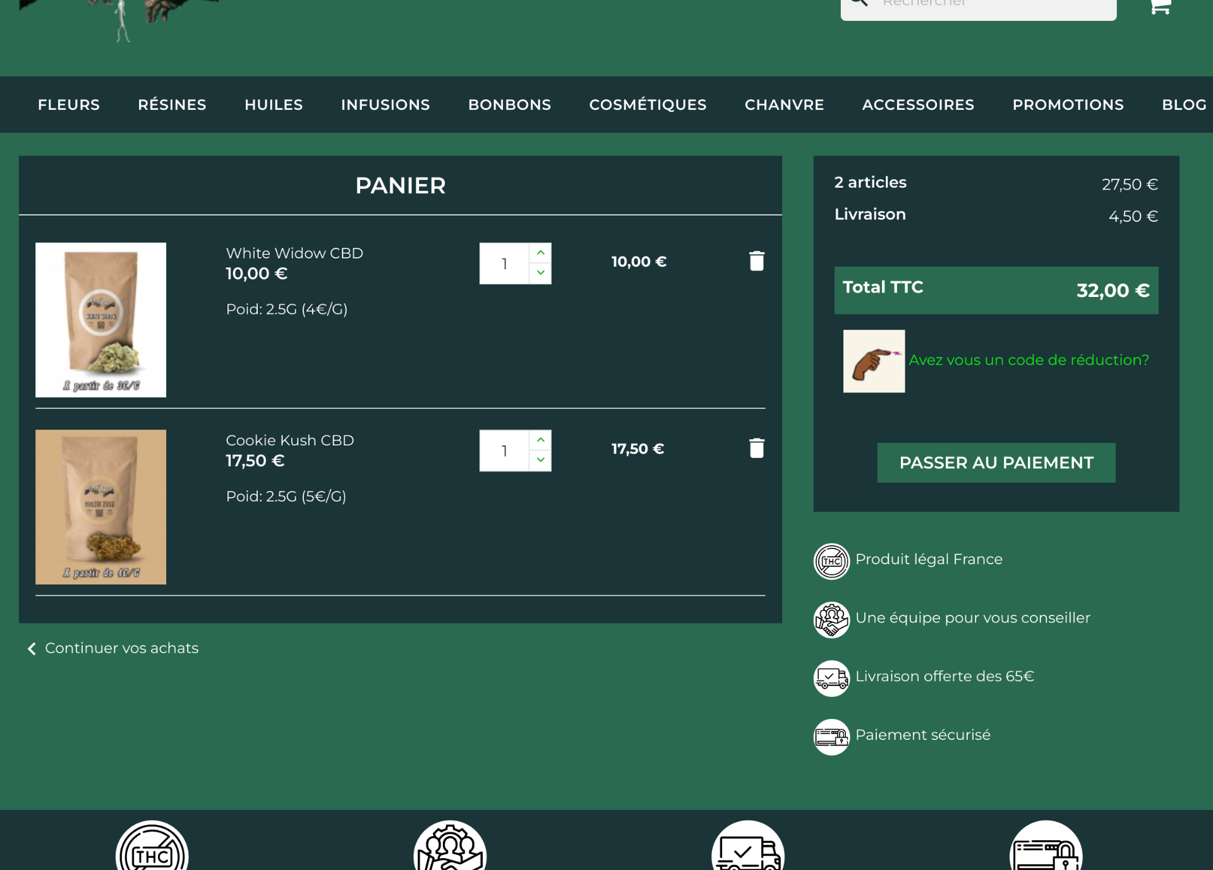Open the Cookie Kush CBD product thumbnail
The width and height of the screenshot is (1213, 870).
click(101, 507)
